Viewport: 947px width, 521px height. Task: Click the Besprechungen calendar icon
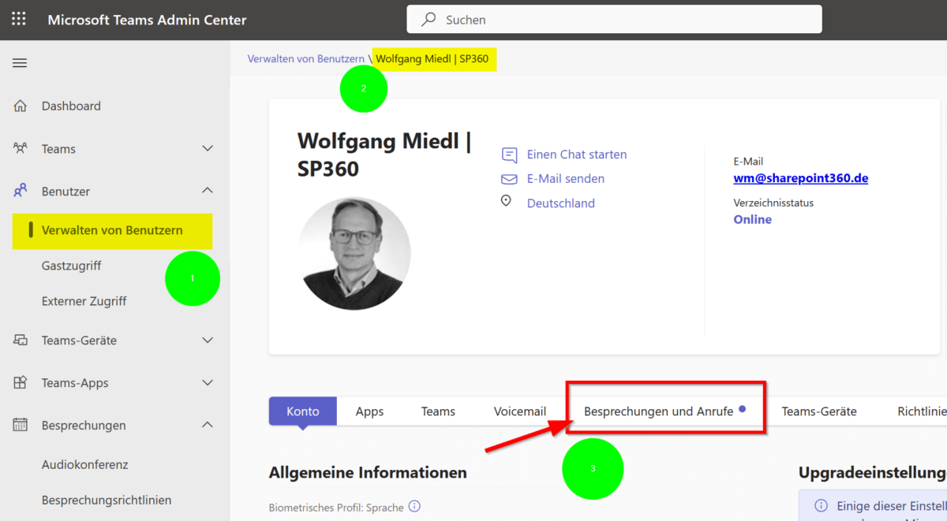click(x=21, y=425)
